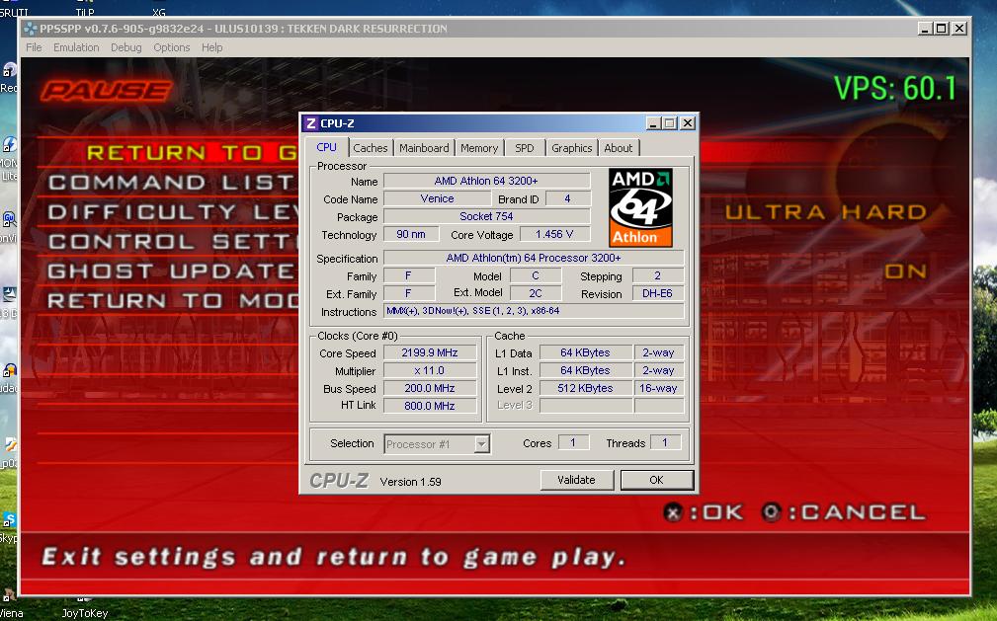Click the X button icon beside OK

tap(673, 512)
